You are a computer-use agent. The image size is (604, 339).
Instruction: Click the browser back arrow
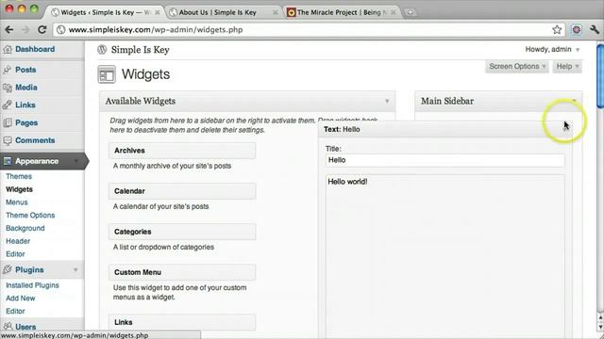pyautogui.click(x=9, y=29)
